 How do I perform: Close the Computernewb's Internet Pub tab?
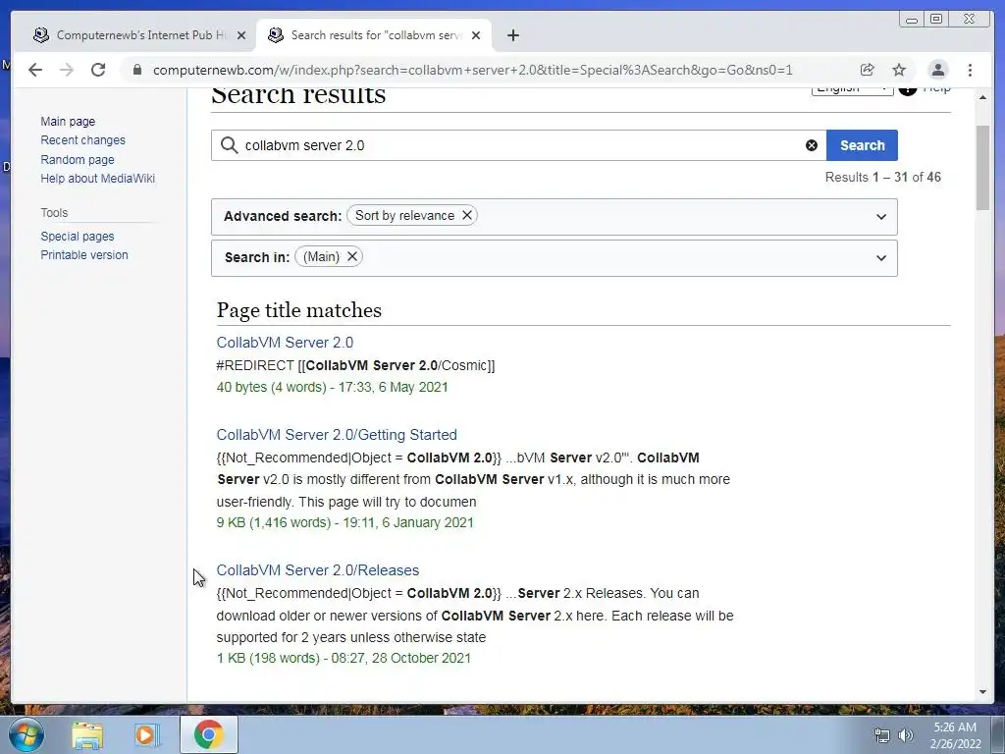[241, 35]
